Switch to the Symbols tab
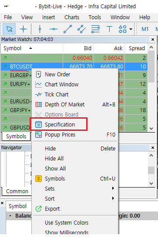This screenshot has width=158, height=239. (16, 136)
